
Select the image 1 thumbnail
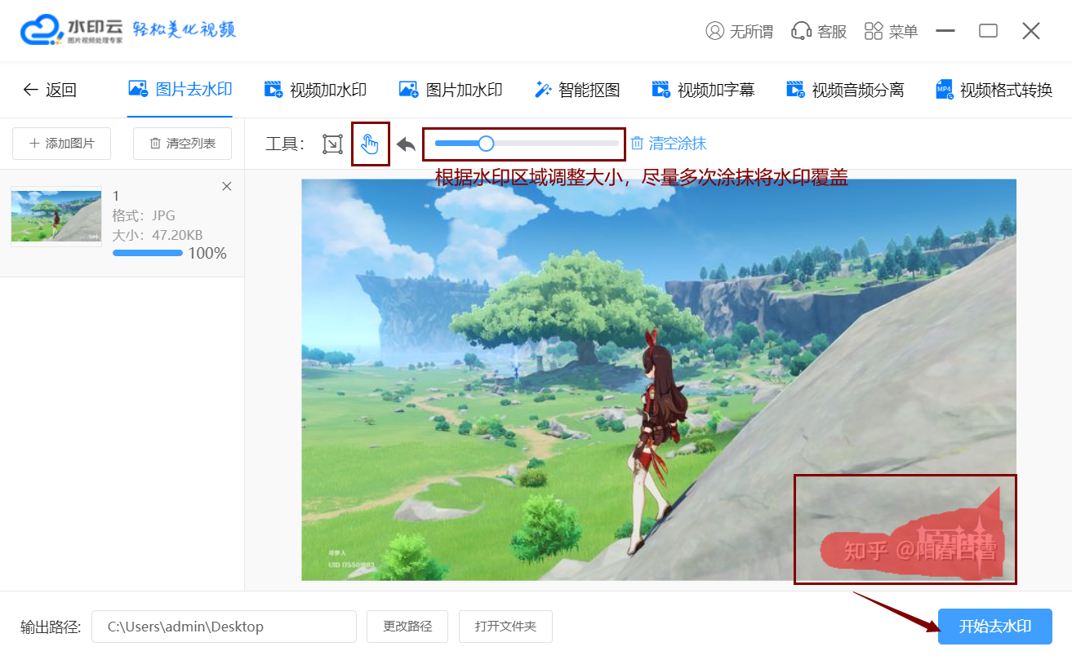coord(56,216)
